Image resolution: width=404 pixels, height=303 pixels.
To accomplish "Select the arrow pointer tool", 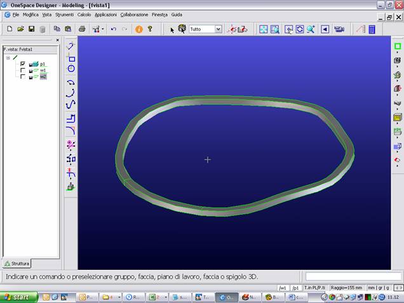I will click(x=172, y=30).
